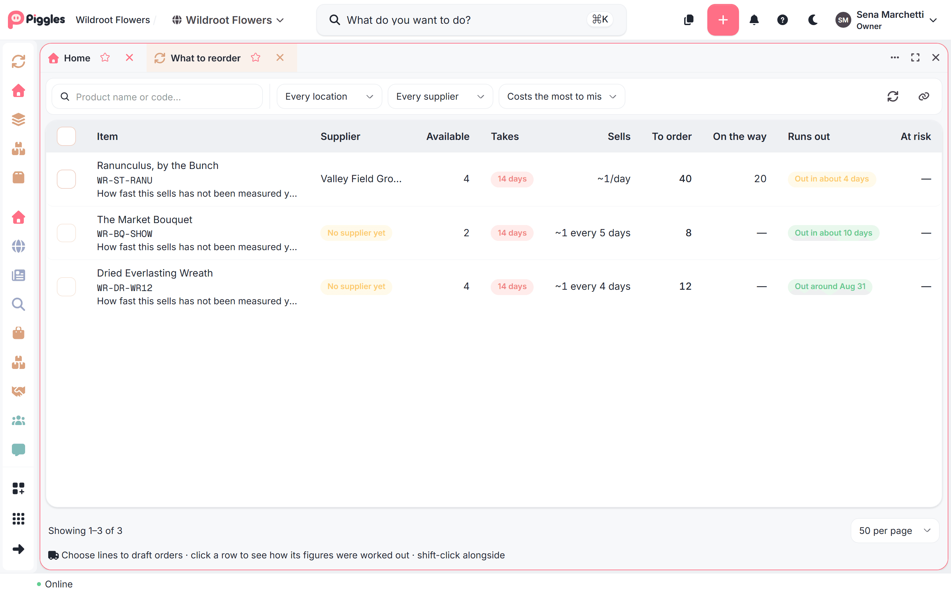
Task: Open the Every supplier dropdown
Action: [440, 96]
